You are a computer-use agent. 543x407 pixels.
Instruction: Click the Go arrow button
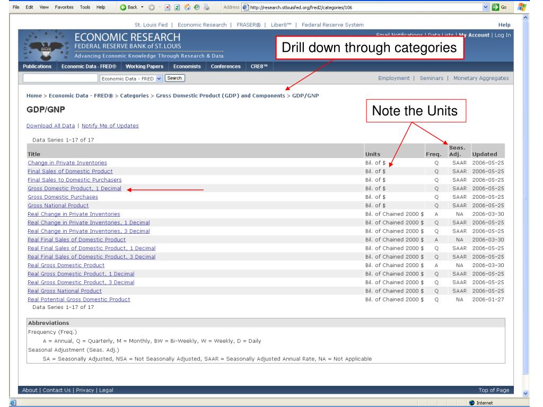coord(500,7)
